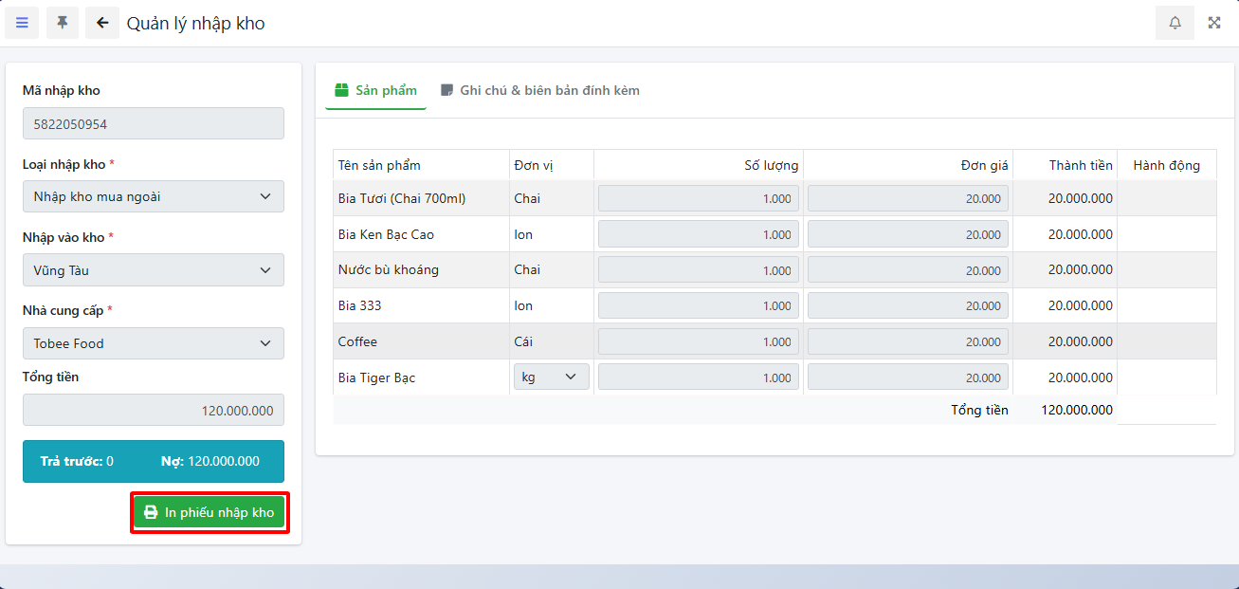
Task: Click the Mã nhập kho field
Action: tap(154, 123)
